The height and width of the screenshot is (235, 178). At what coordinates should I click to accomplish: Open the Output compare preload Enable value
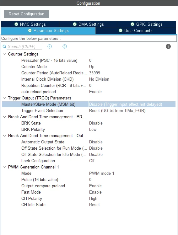[95, 186]
